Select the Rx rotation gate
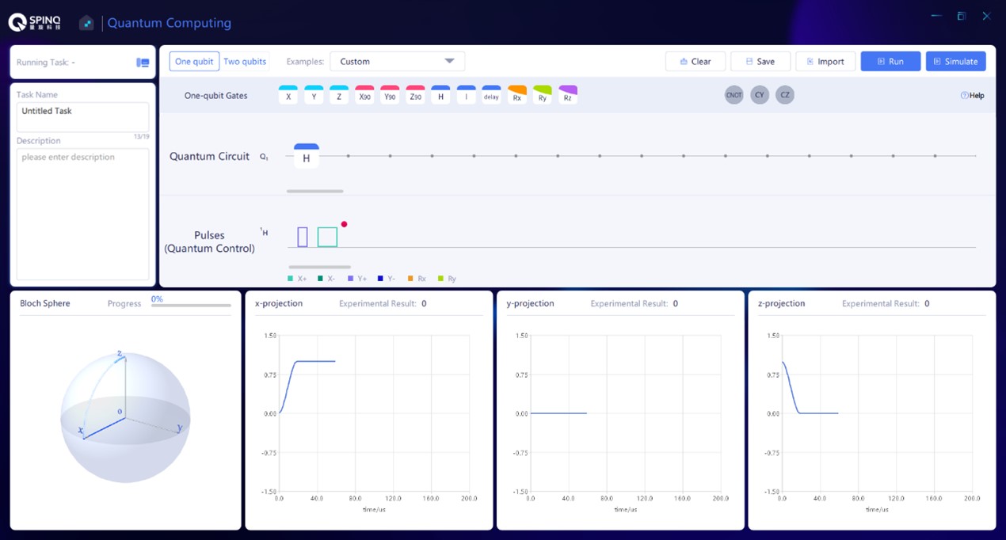 (x=516, y=96)
